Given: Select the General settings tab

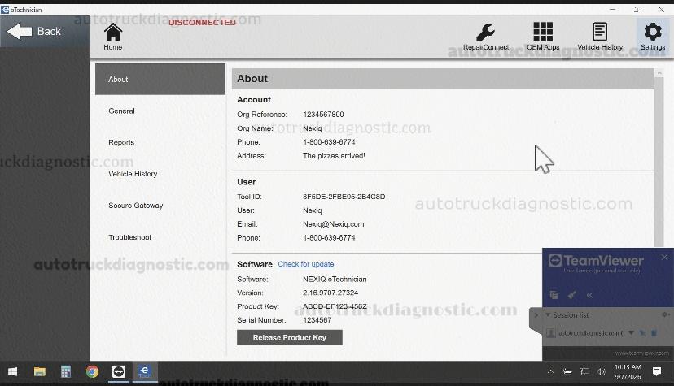Looking at the screenshot, I should click(x=160, y=111).
